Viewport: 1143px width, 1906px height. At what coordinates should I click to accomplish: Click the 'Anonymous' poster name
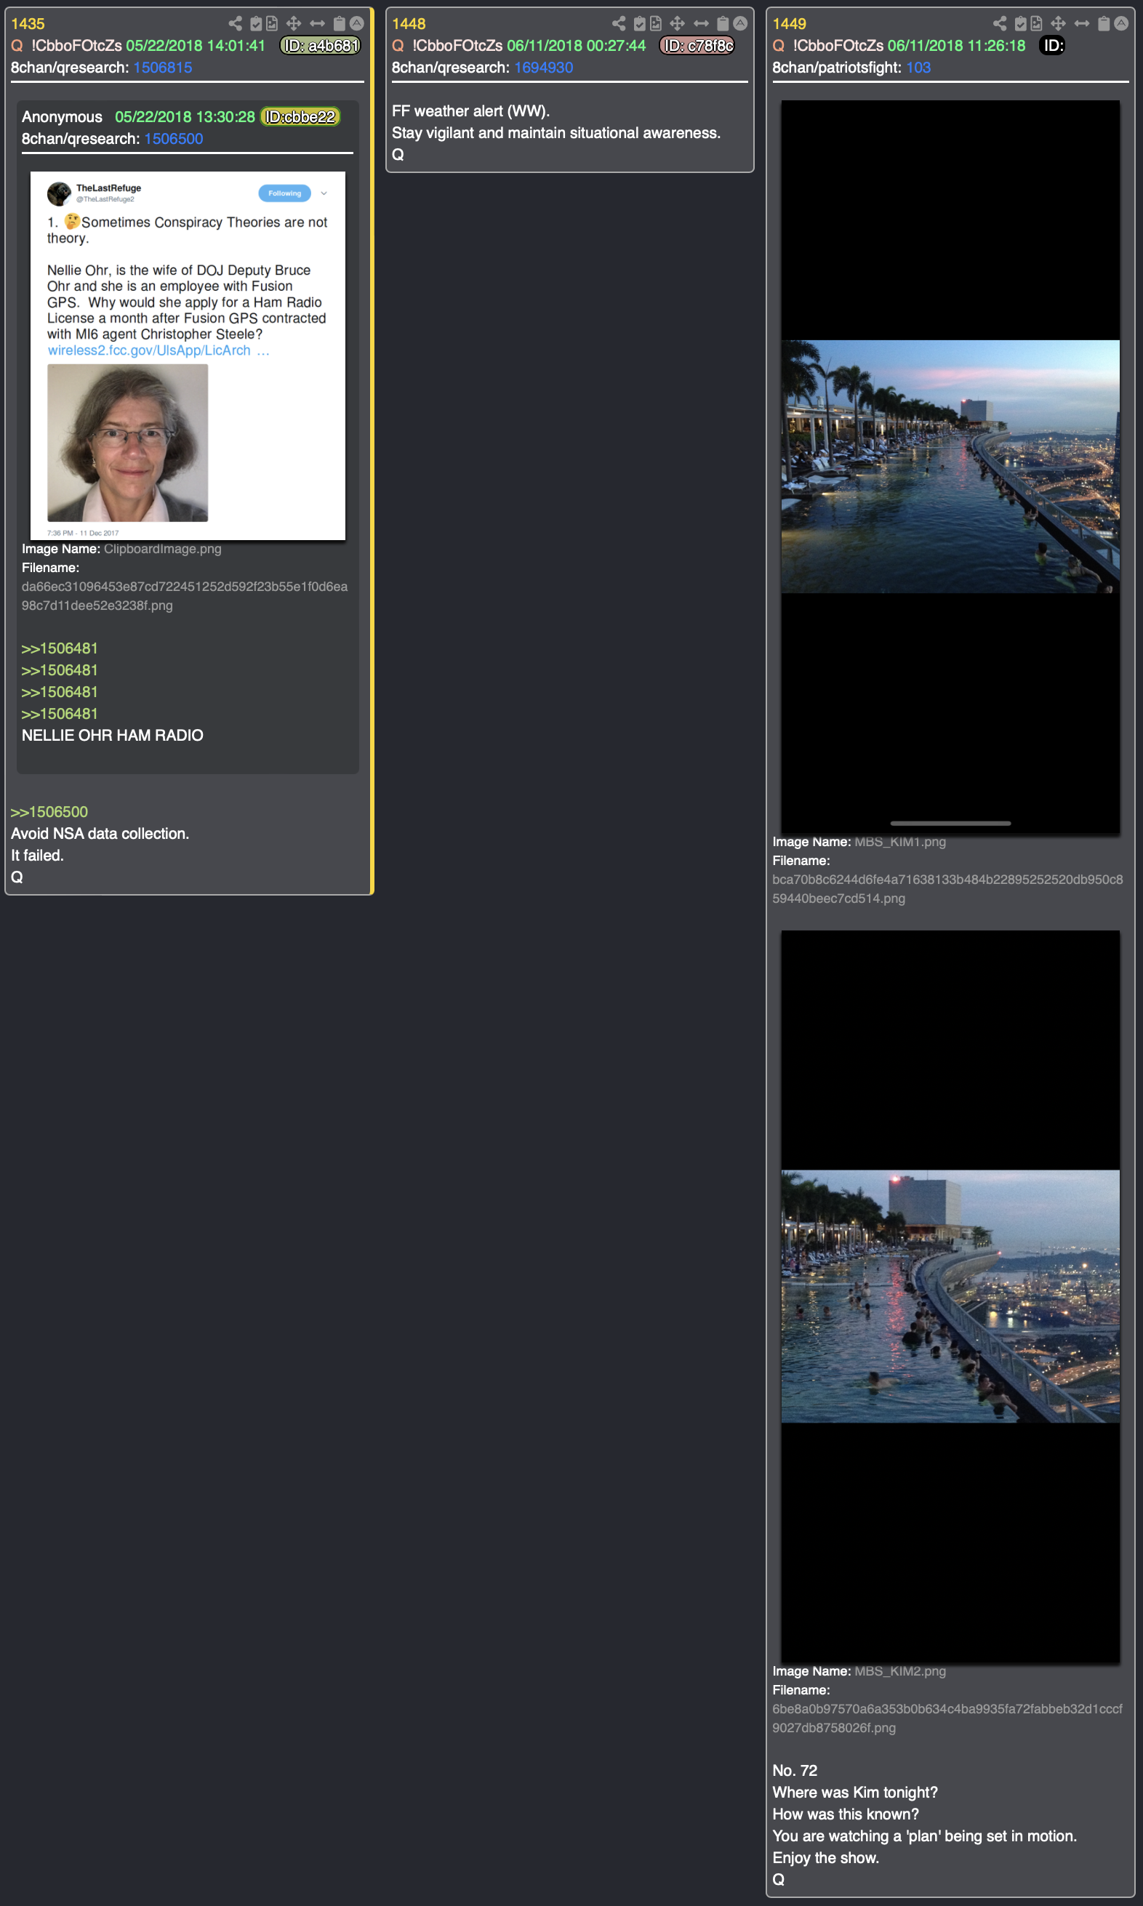pos(62,117)
